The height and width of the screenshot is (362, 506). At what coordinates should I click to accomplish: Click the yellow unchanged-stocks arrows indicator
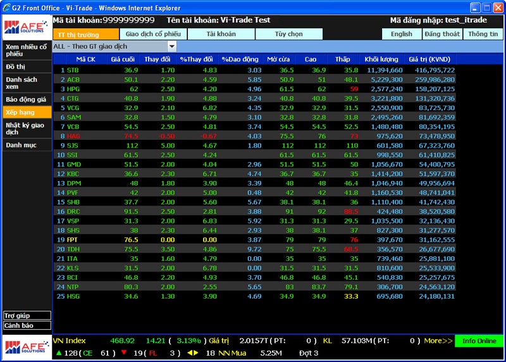193,353
